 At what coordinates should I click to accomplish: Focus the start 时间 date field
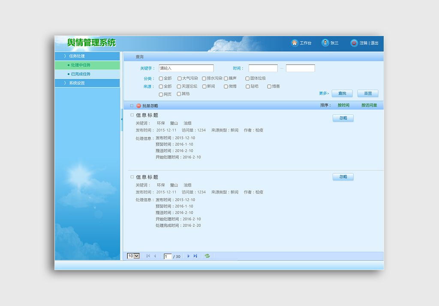(263, 68)
